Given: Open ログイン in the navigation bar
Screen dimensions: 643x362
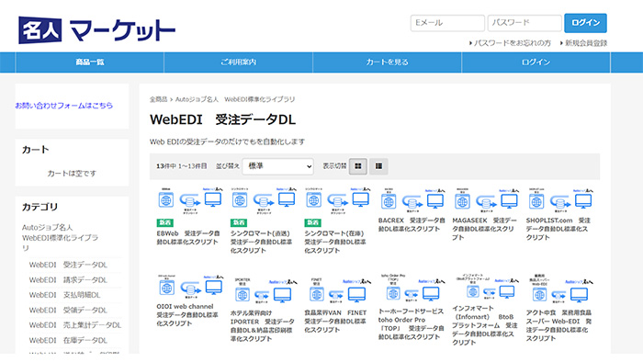Looking at the screenshot, I should coord(536,62).
